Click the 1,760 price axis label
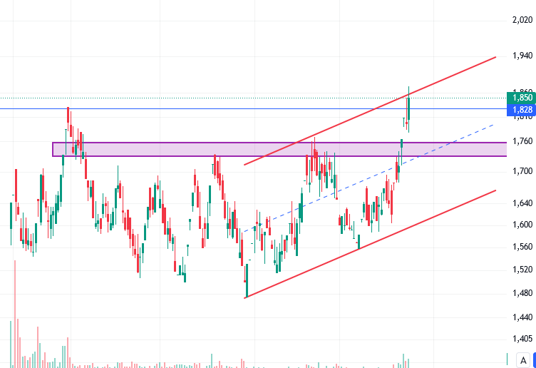536x368 pixels. [522, 141]
